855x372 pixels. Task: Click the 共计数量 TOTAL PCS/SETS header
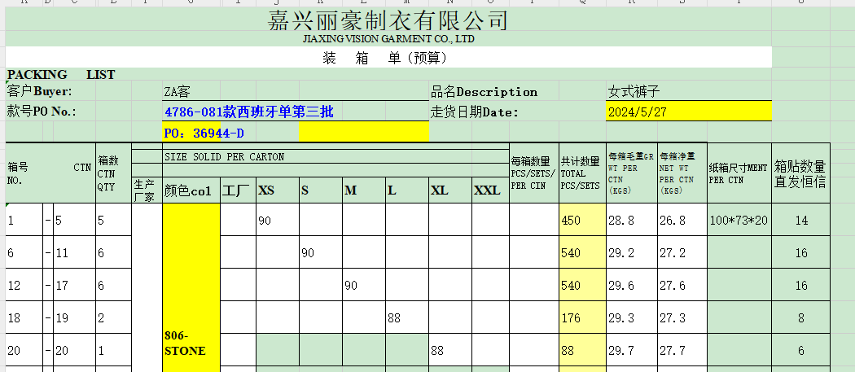tap(581, 173)
